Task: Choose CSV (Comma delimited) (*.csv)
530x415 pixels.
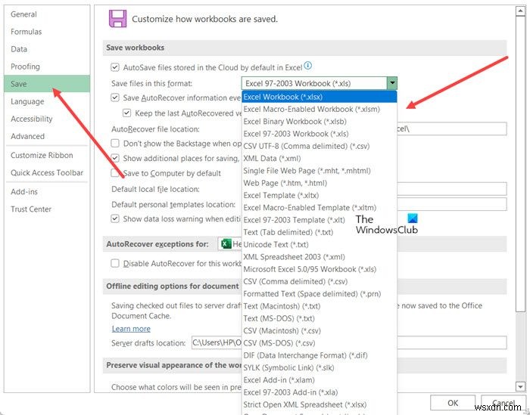Action: pos(320,281)
